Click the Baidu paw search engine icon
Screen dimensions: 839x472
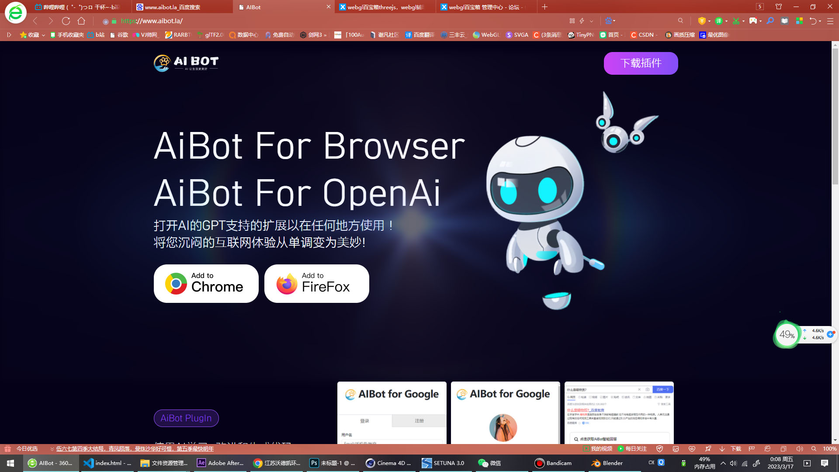pos(608,21)
